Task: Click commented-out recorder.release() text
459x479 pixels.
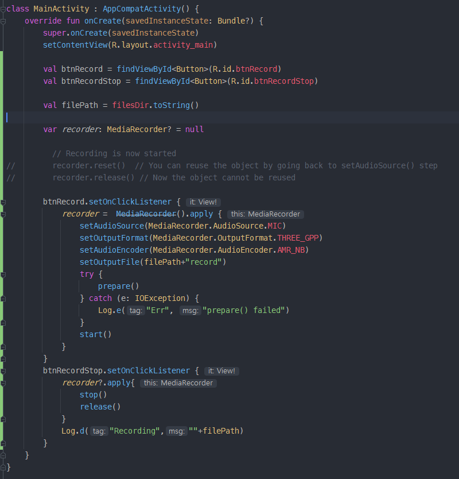Action: (94, 178)
